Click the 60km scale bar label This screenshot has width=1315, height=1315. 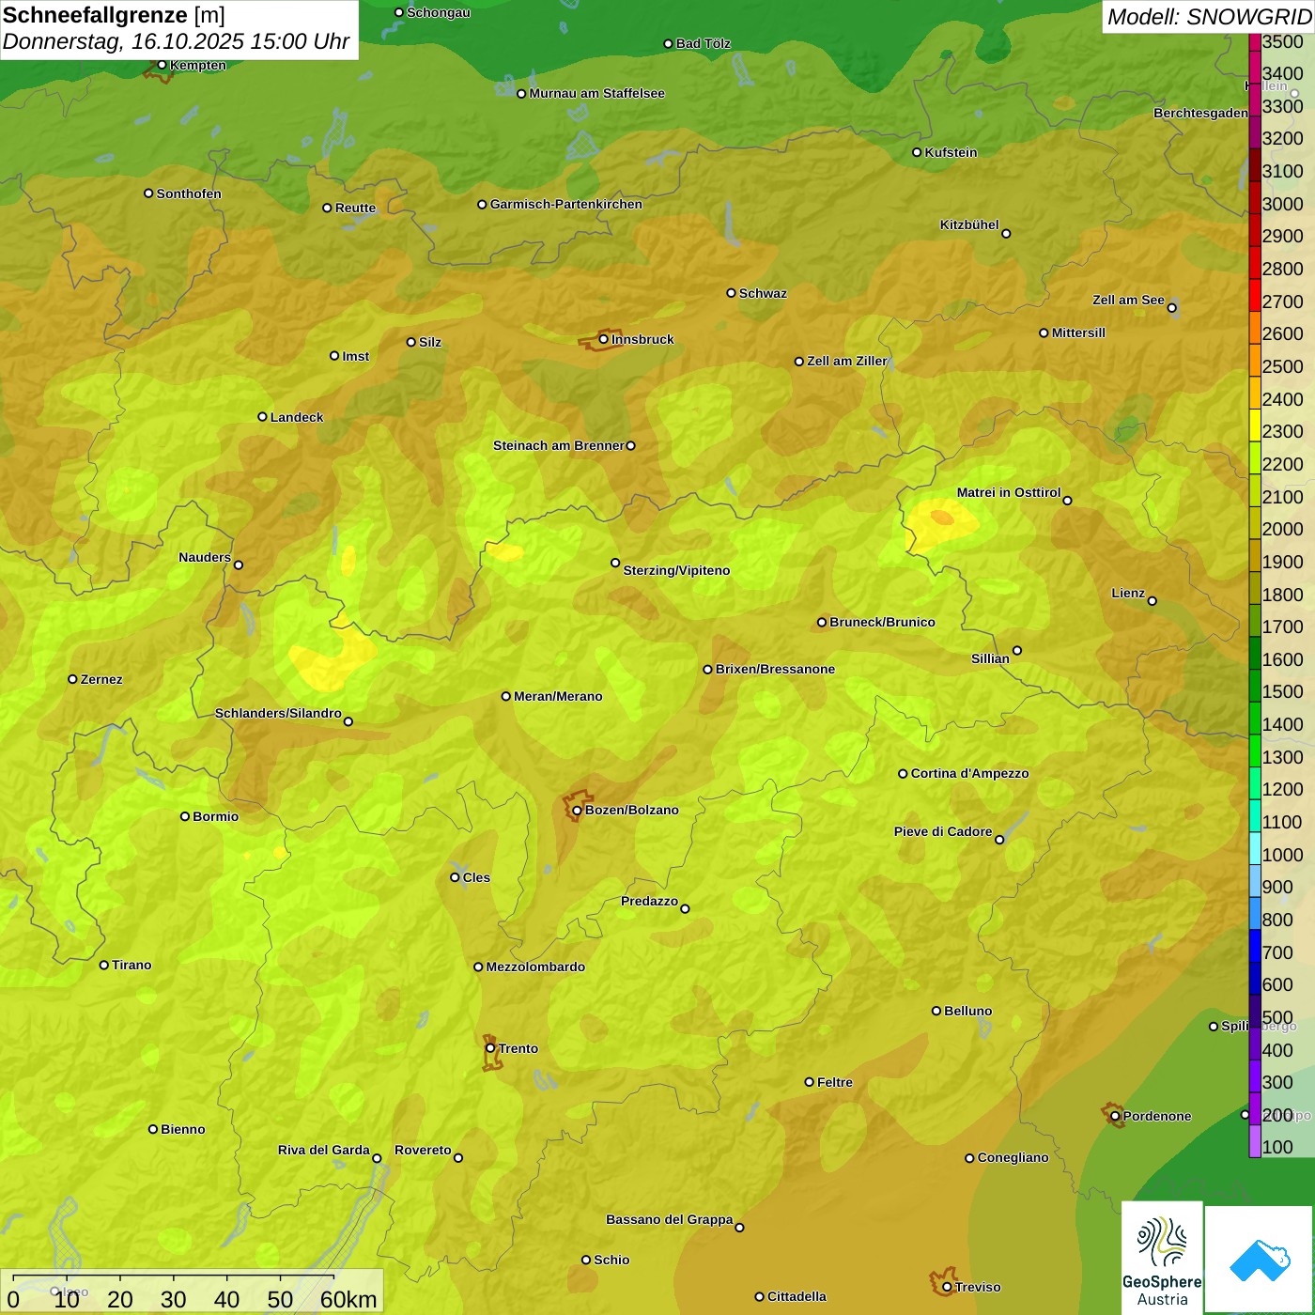coord(348,1299)
